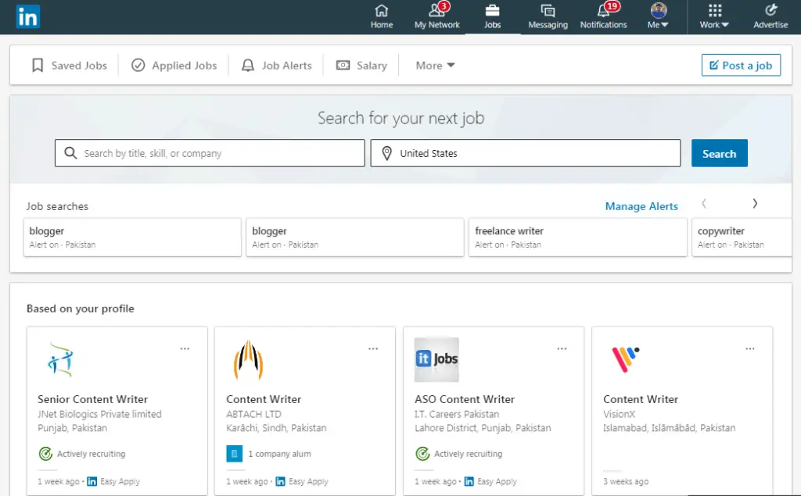Focus the title, skill, or company search field
Screen dimensions: 801x496
tap(210, 153)
